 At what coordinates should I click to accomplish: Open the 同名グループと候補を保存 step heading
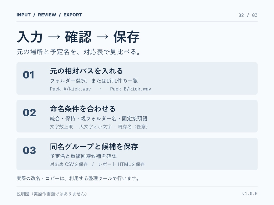94,147
